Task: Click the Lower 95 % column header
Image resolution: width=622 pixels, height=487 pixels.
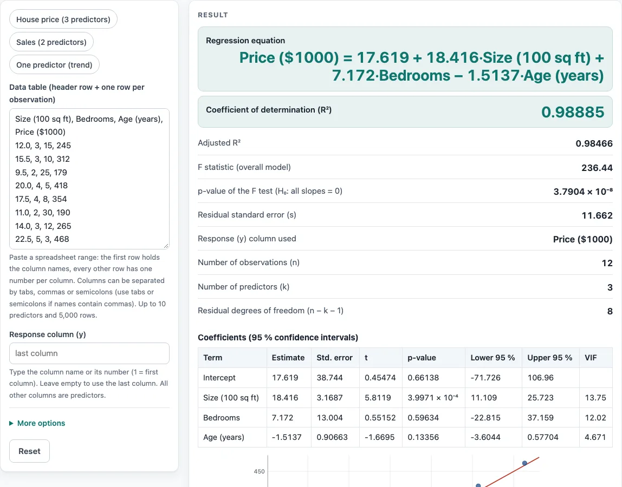Action: pos(494,358)
